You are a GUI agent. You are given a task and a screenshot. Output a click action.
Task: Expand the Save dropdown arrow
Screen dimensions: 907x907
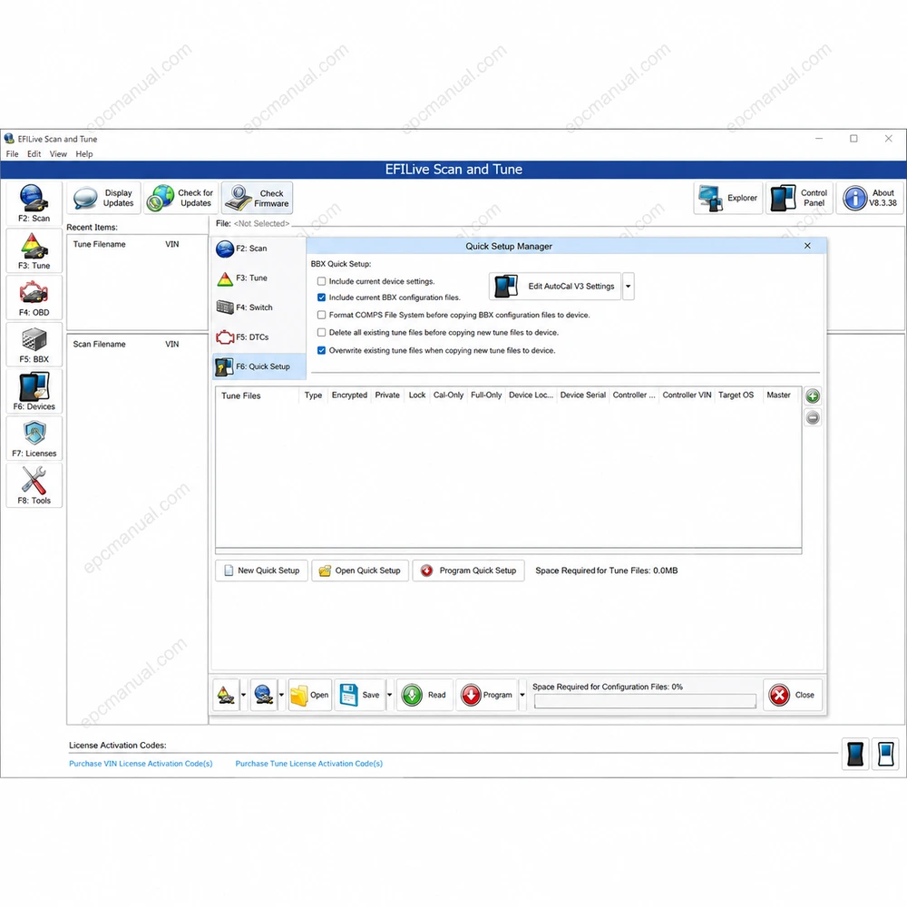click(x=389, y=695)
